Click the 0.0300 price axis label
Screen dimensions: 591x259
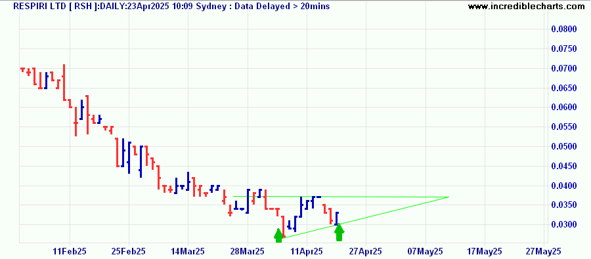[564, 225]
